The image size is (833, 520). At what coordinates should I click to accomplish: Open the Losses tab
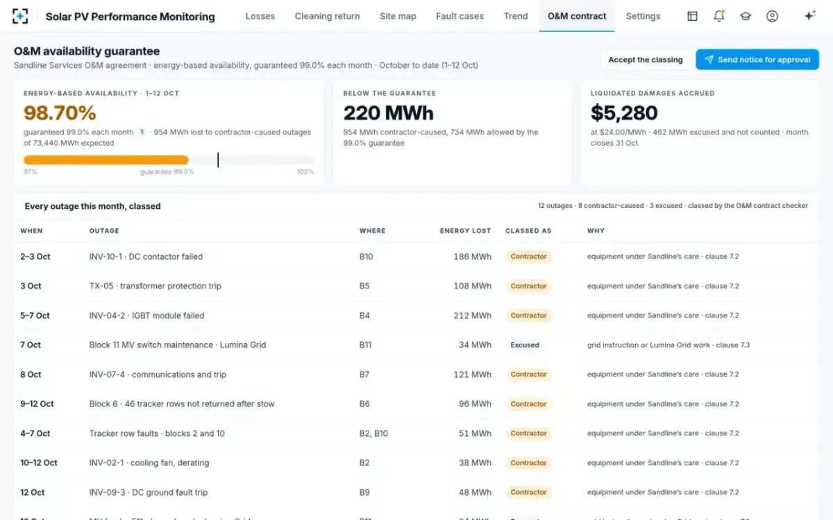[260, 16]
